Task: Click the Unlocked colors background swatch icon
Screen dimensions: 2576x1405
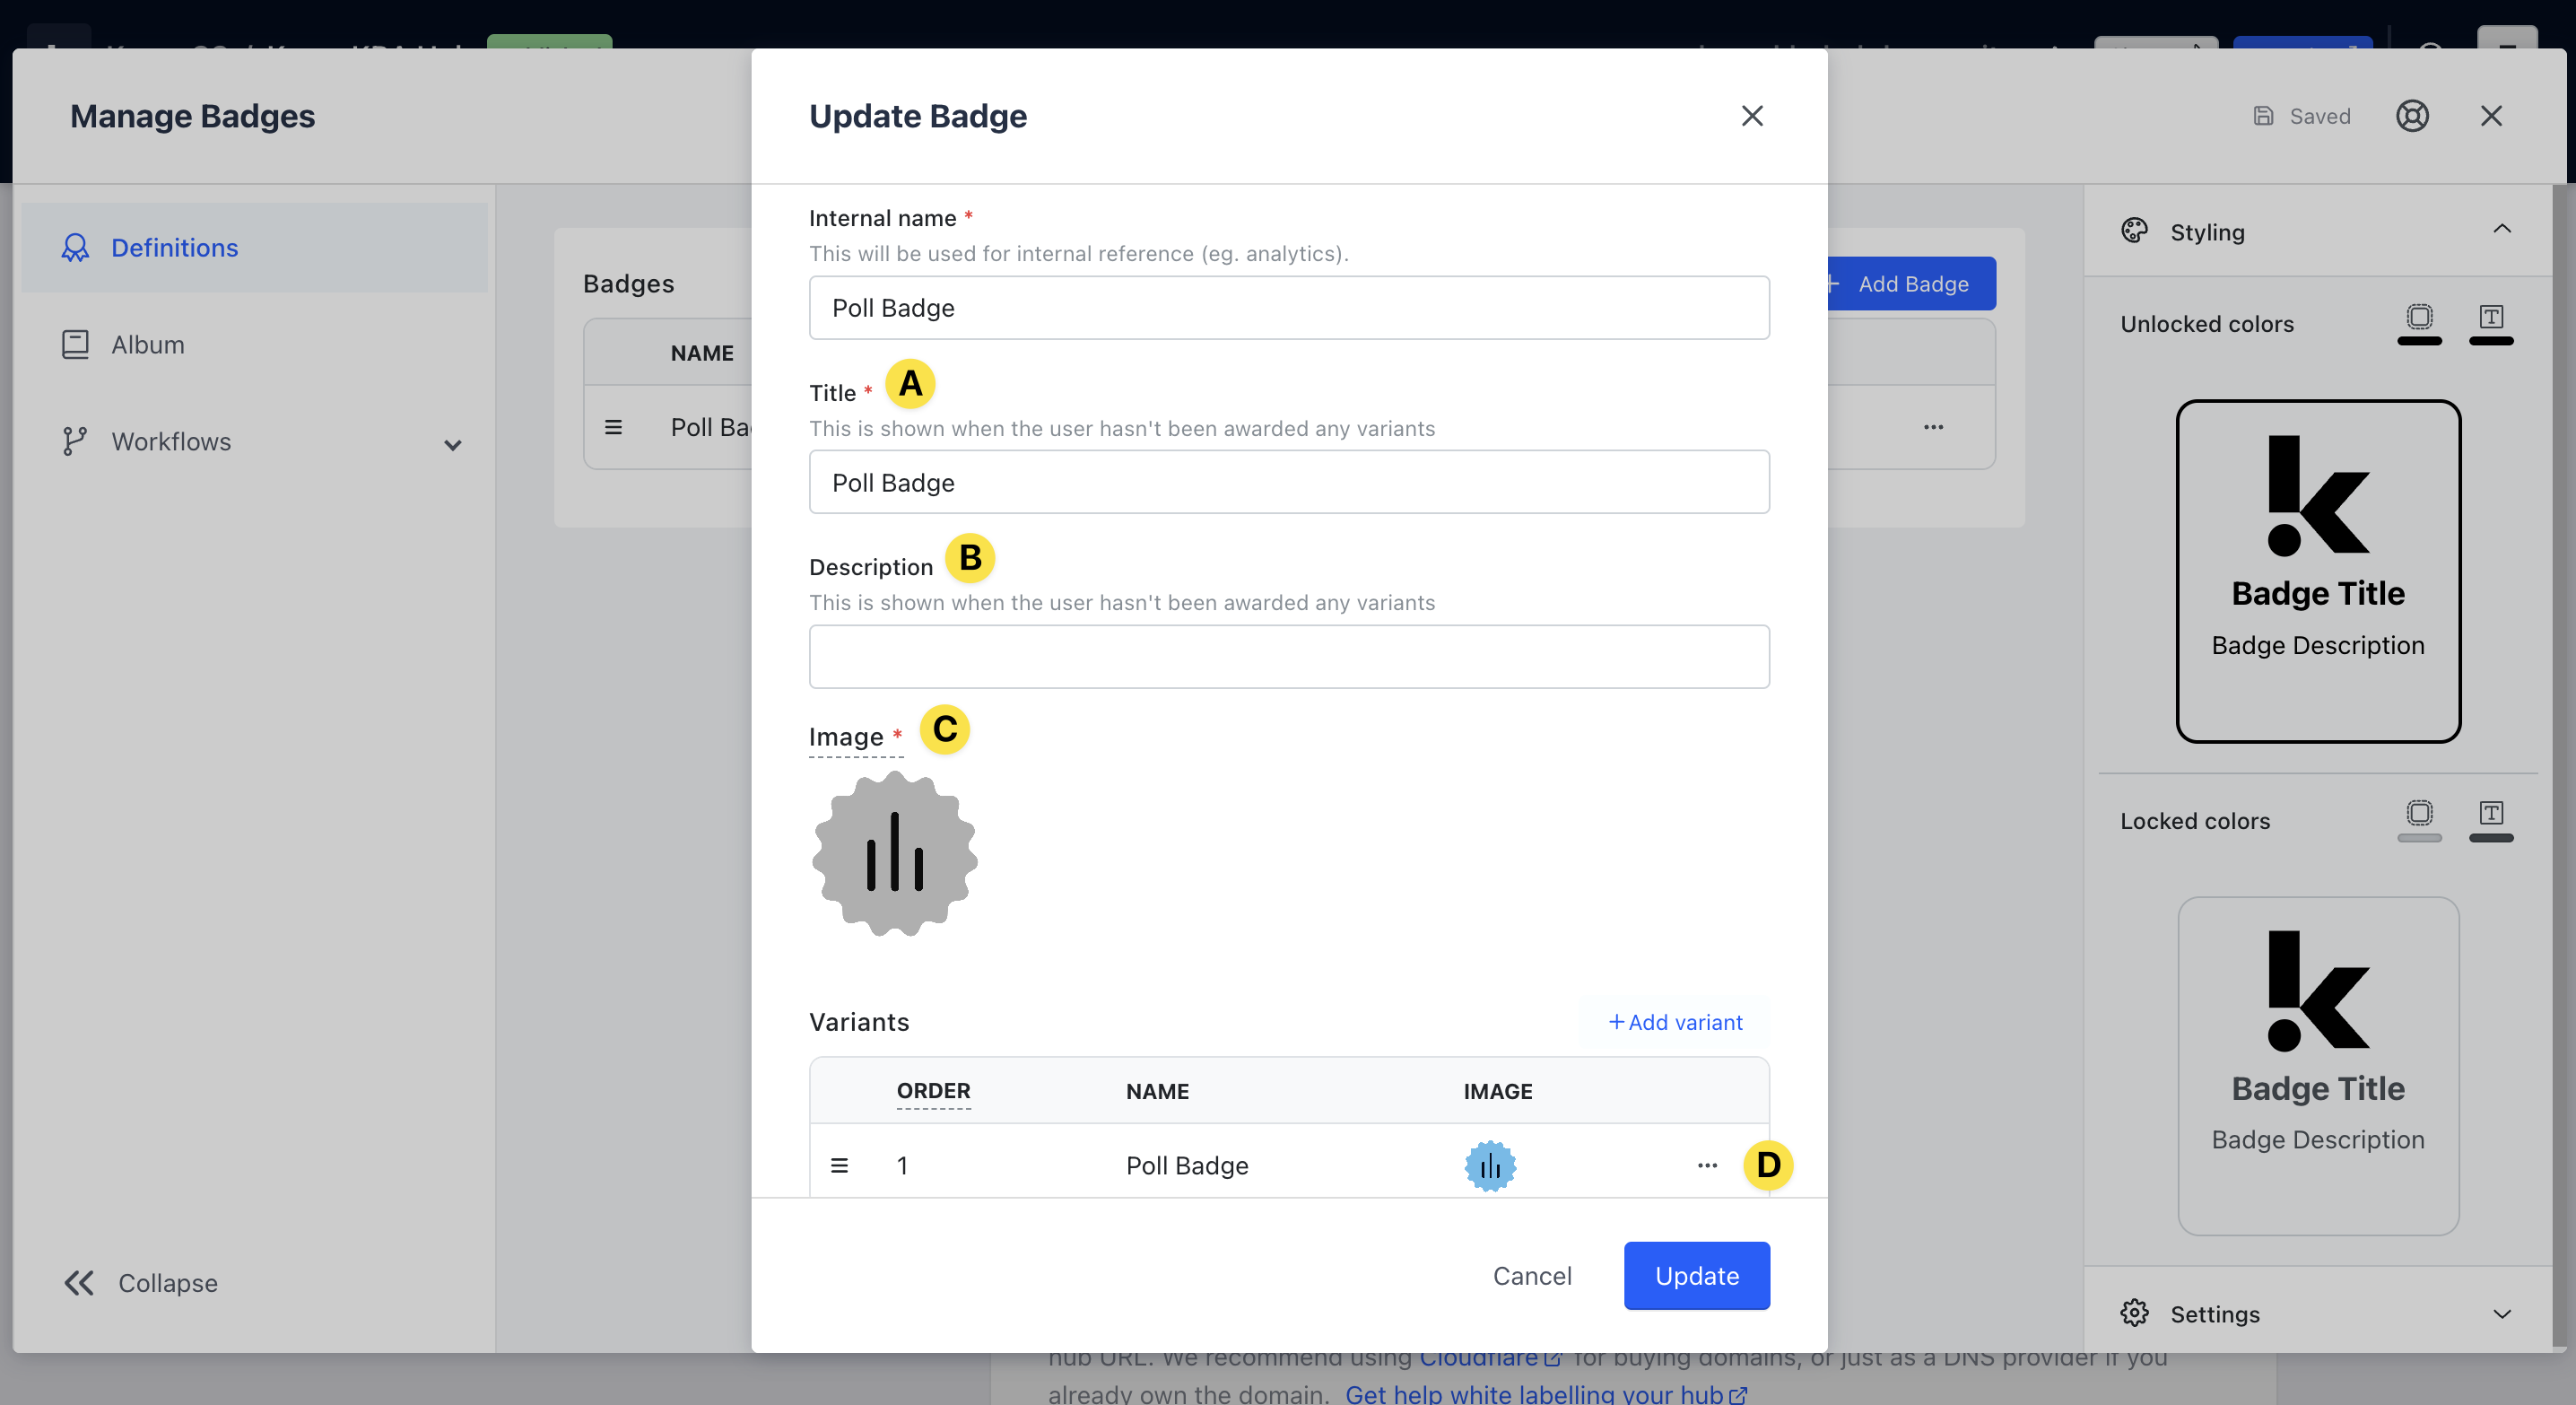Action: [x=2418, y=319]
